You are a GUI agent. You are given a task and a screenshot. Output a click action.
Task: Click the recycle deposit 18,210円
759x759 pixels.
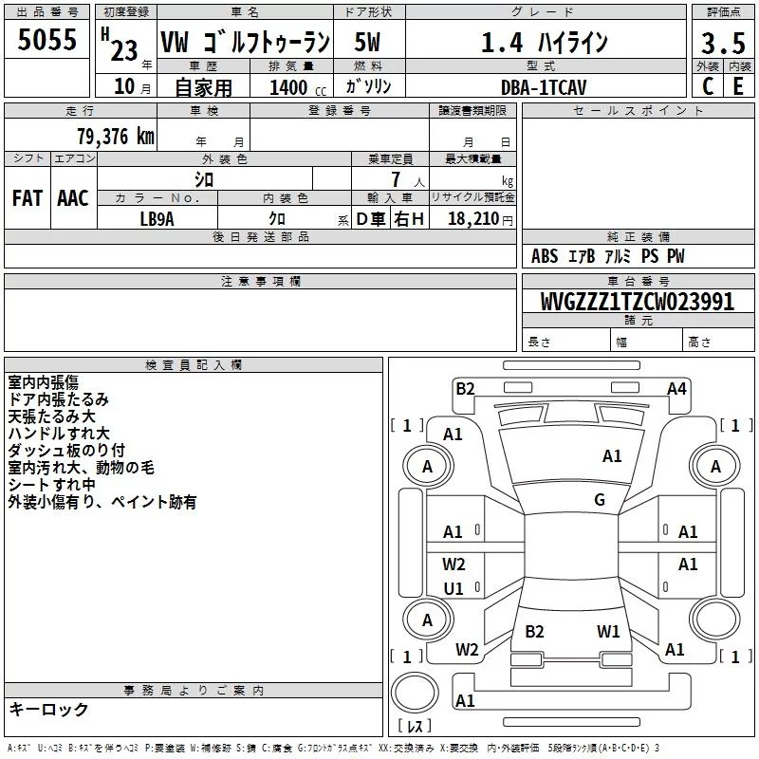point(480,219)
